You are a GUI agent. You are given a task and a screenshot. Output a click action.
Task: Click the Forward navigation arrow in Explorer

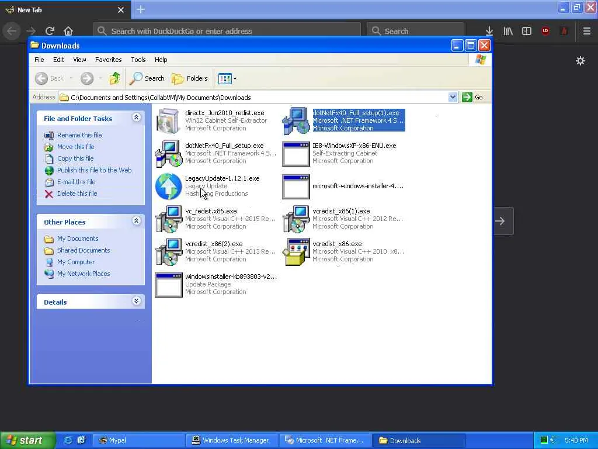coord(87,78)
